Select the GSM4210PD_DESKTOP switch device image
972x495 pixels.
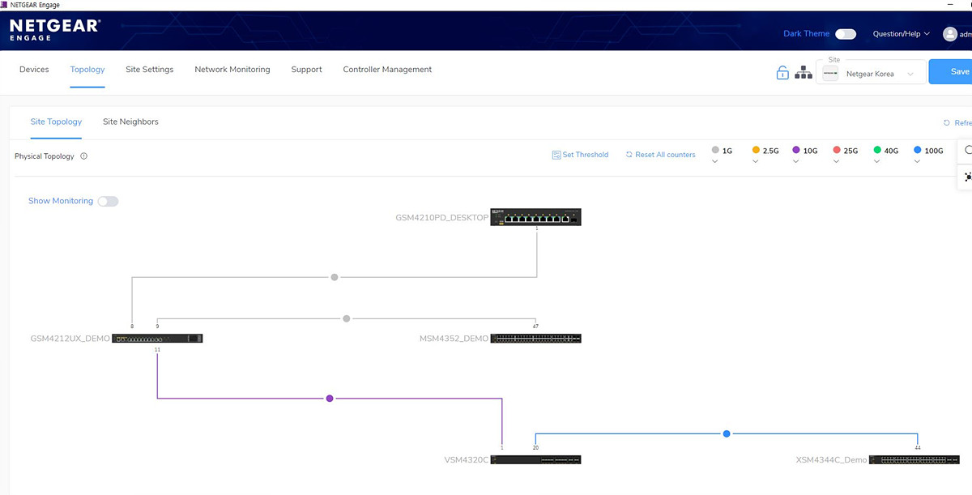click(535, 217)
